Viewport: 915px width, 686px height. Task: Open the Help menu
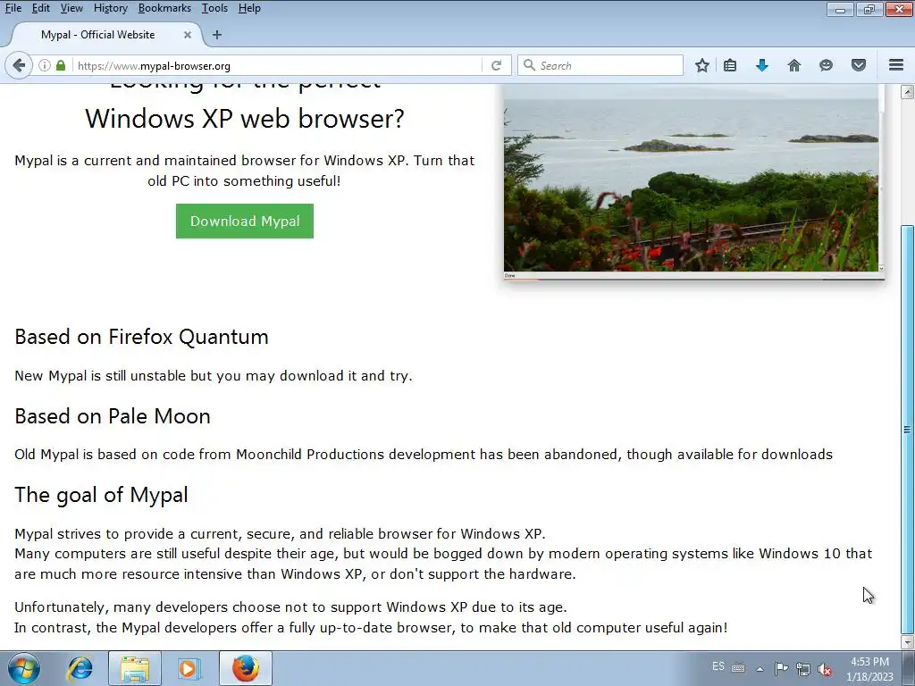click(x=249, y=8)
